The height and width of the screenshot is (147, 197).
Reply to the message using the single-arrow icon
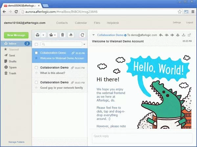[161, 35]
